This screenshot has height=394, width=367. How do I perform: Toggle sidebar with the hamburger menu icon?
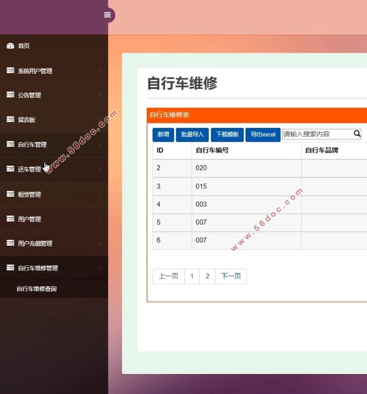click(107, 15)
